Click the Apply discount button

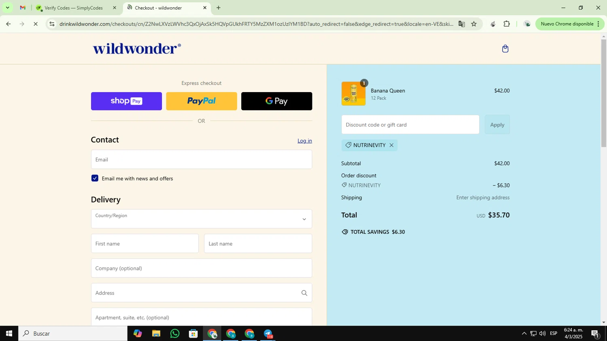[497, 124]
